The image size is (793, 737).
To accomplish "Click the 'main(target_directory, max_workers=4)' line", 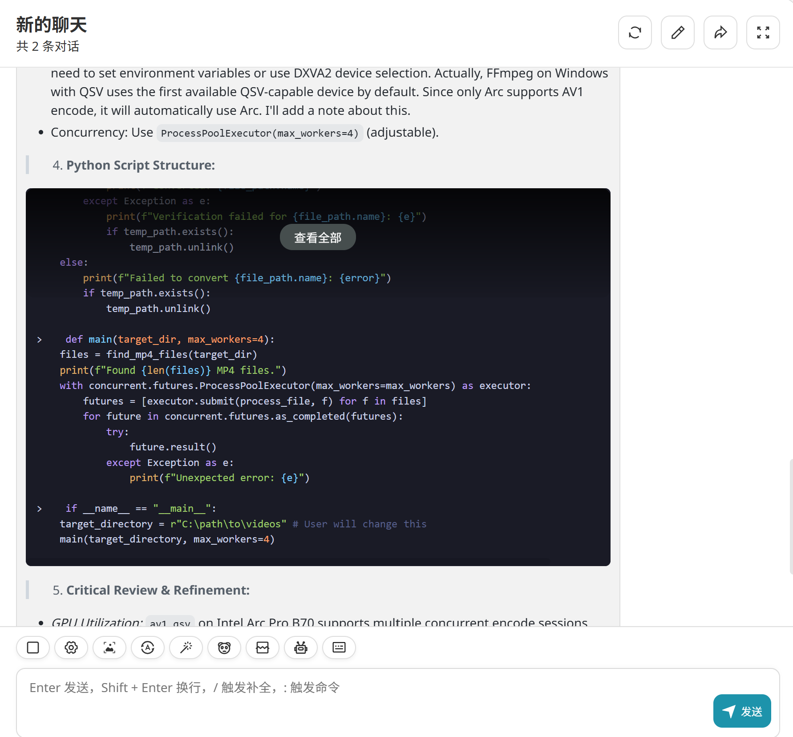I will [x=167, y=539].
